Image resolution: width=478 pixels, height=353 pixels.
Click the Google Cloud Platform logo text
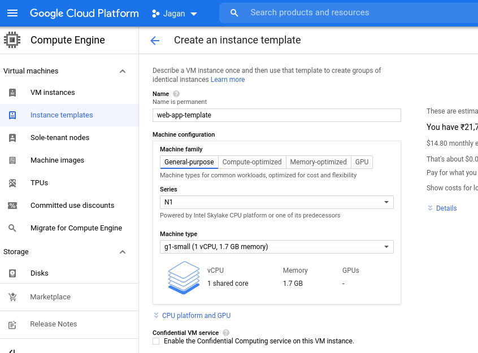[84, 14]
